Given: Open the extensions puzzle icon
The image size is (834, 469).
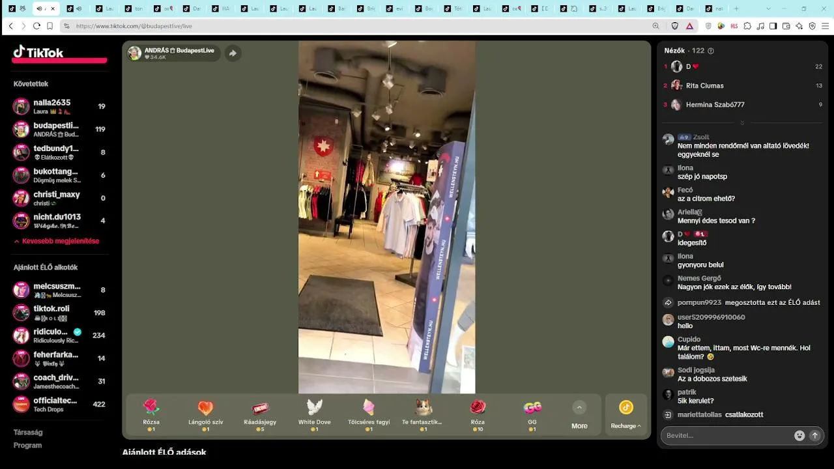Looking at the screenshot, I should click(747, 26).
